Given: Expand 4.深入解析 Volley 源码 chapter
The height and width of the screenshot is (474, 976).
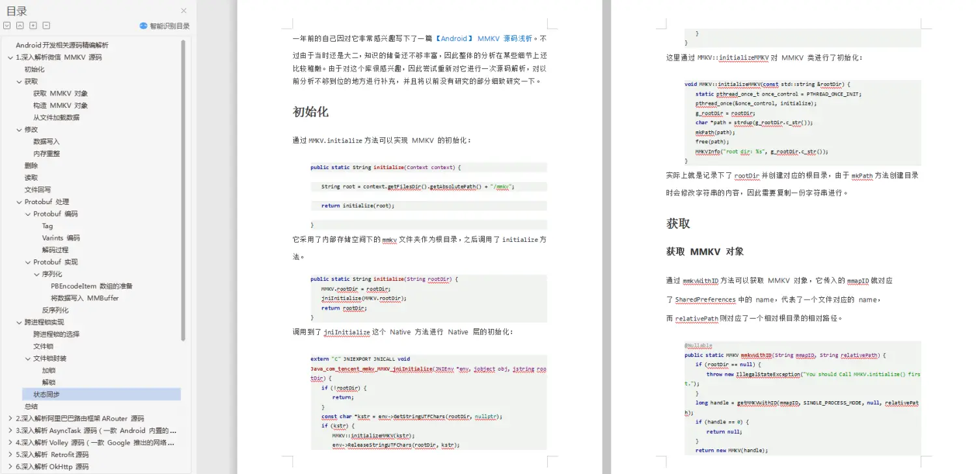Looking at the screenshot, I should click(x=10, y=443).
